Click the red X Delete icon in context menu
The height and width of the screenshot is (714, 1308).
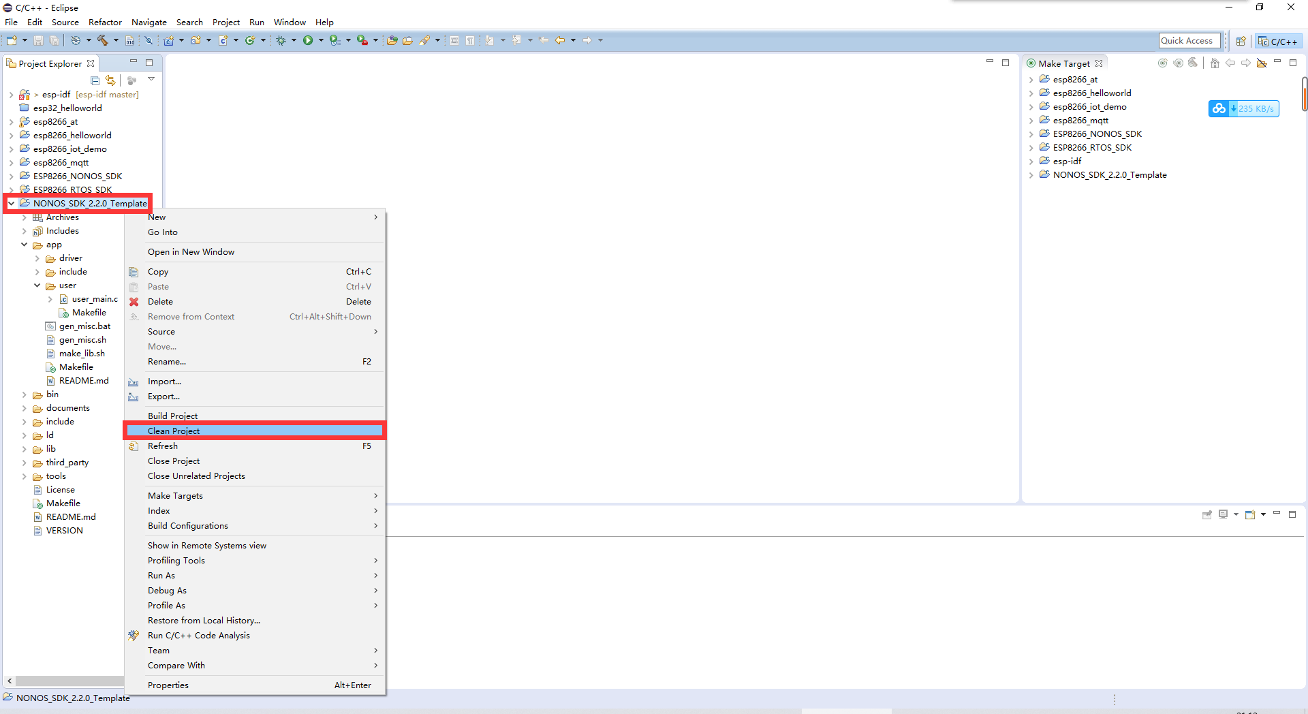pyautogui.click(x=134, y=302)
